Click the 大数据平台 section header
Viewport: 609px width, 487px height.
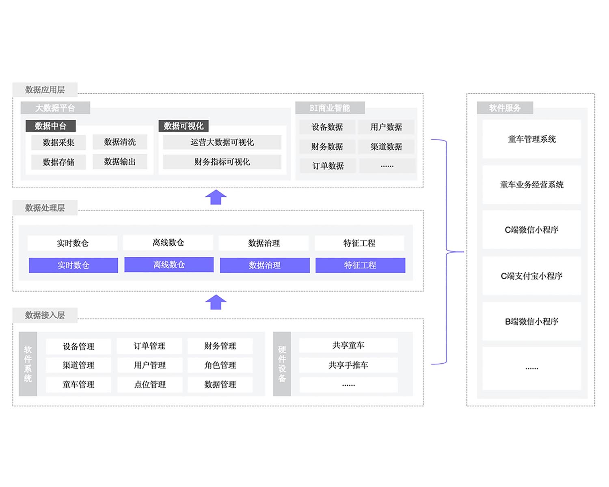[55, 108]
